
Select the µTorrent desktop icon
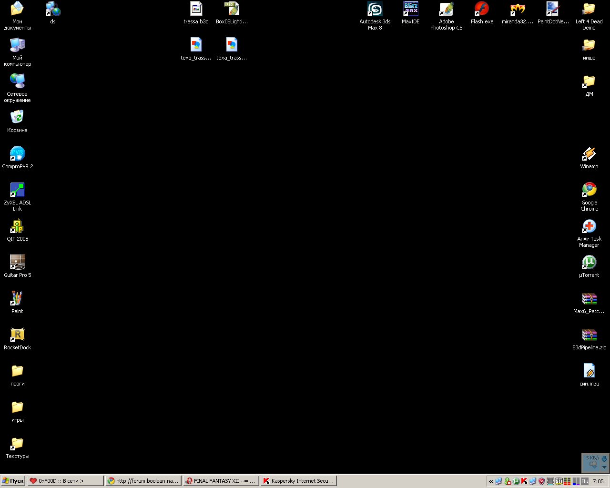(x=589, y=263)
